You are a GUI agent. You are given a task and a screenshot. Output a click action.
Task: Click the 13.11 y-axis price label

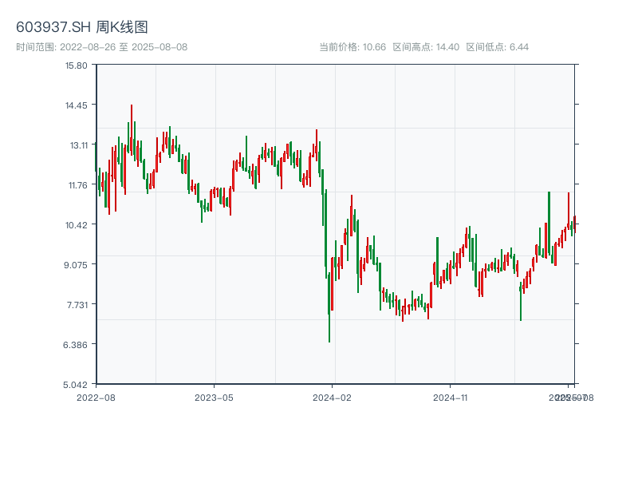click(x=77, y=144)
